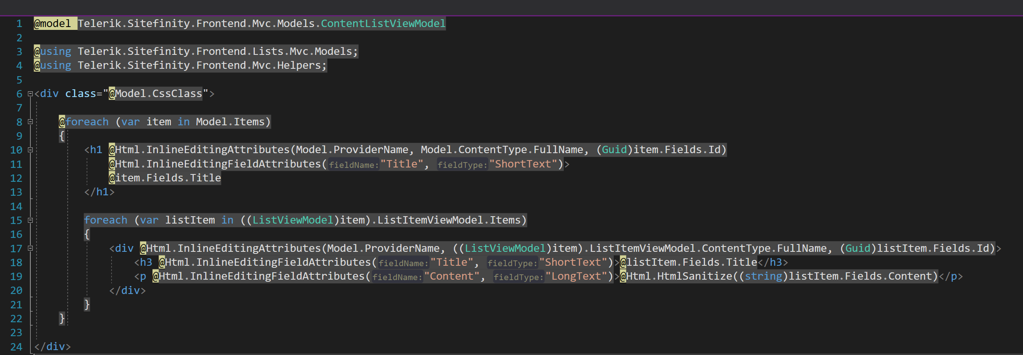Collapse the div element on line 17

(30, 248)
